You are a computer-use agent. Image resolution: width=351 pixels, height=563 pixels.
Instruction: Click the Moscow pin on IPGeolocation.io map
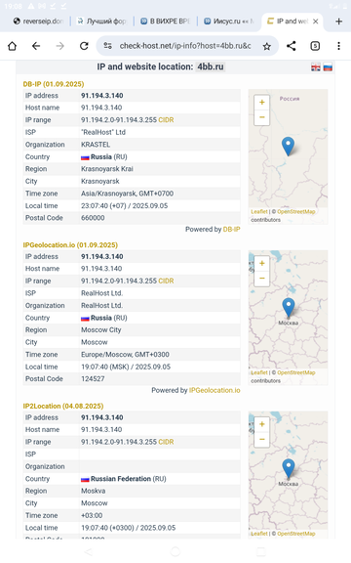click(289, 307)
